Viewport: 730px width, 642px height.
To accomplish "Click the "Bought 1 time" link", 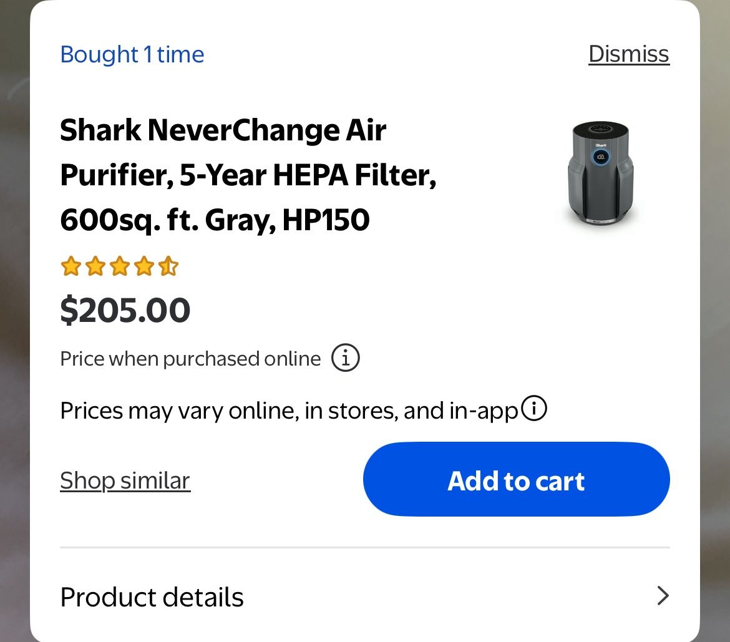I will pos(132,54).
